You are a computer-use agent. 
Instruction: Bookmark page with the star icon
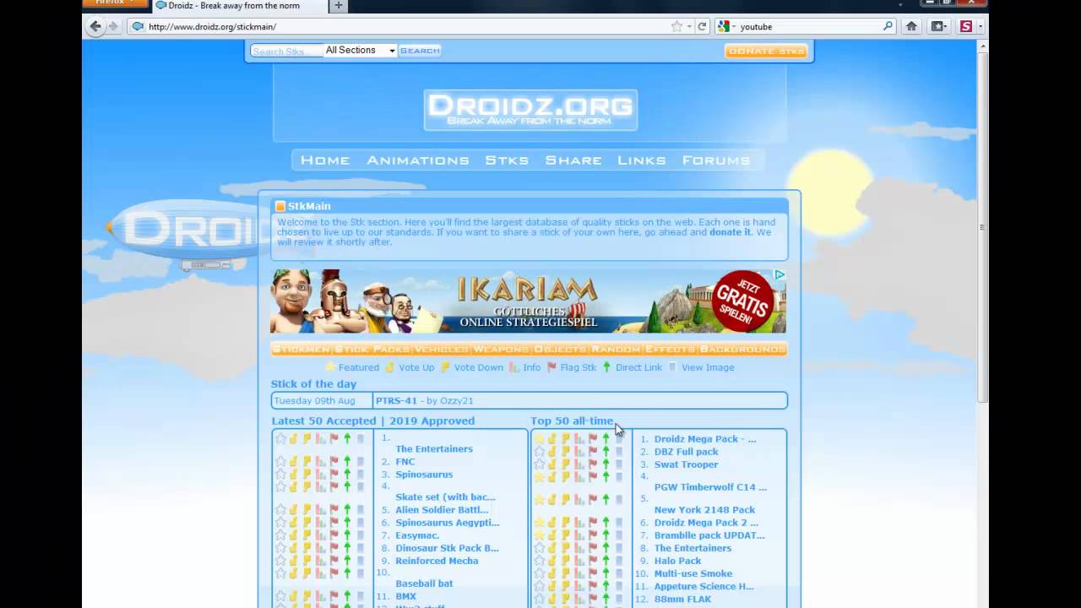coord(676,26)
